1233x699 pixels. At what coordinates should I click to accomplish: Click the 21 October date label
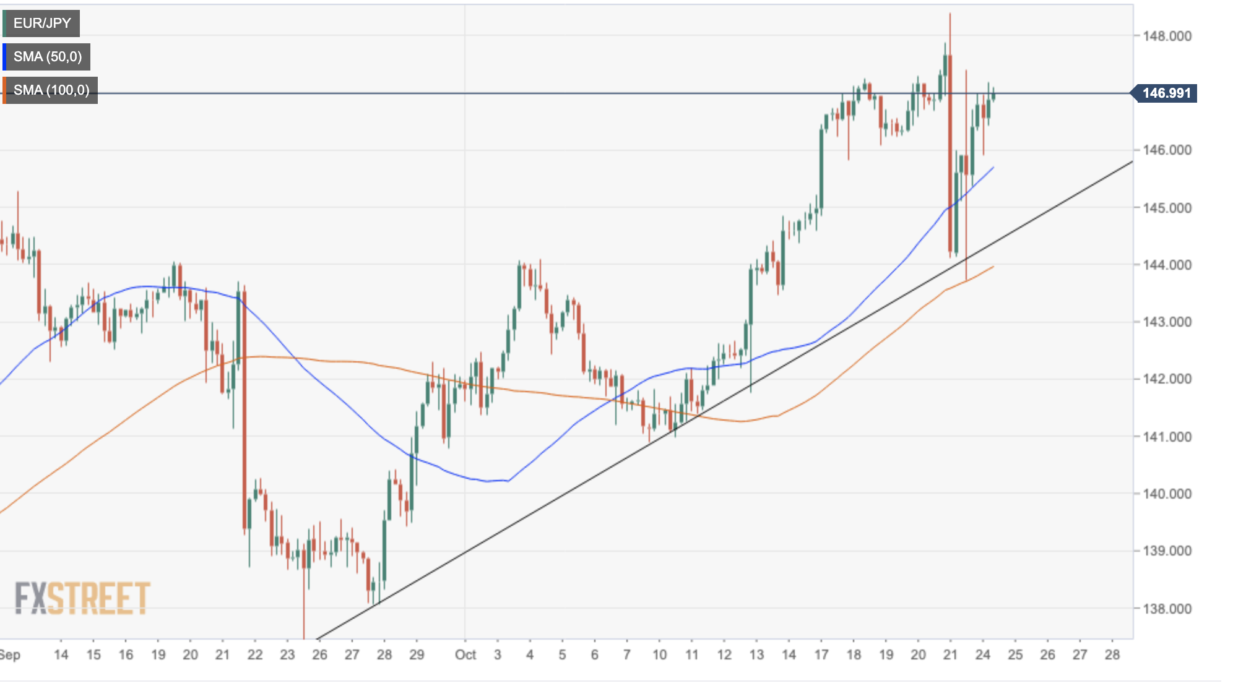950,655
